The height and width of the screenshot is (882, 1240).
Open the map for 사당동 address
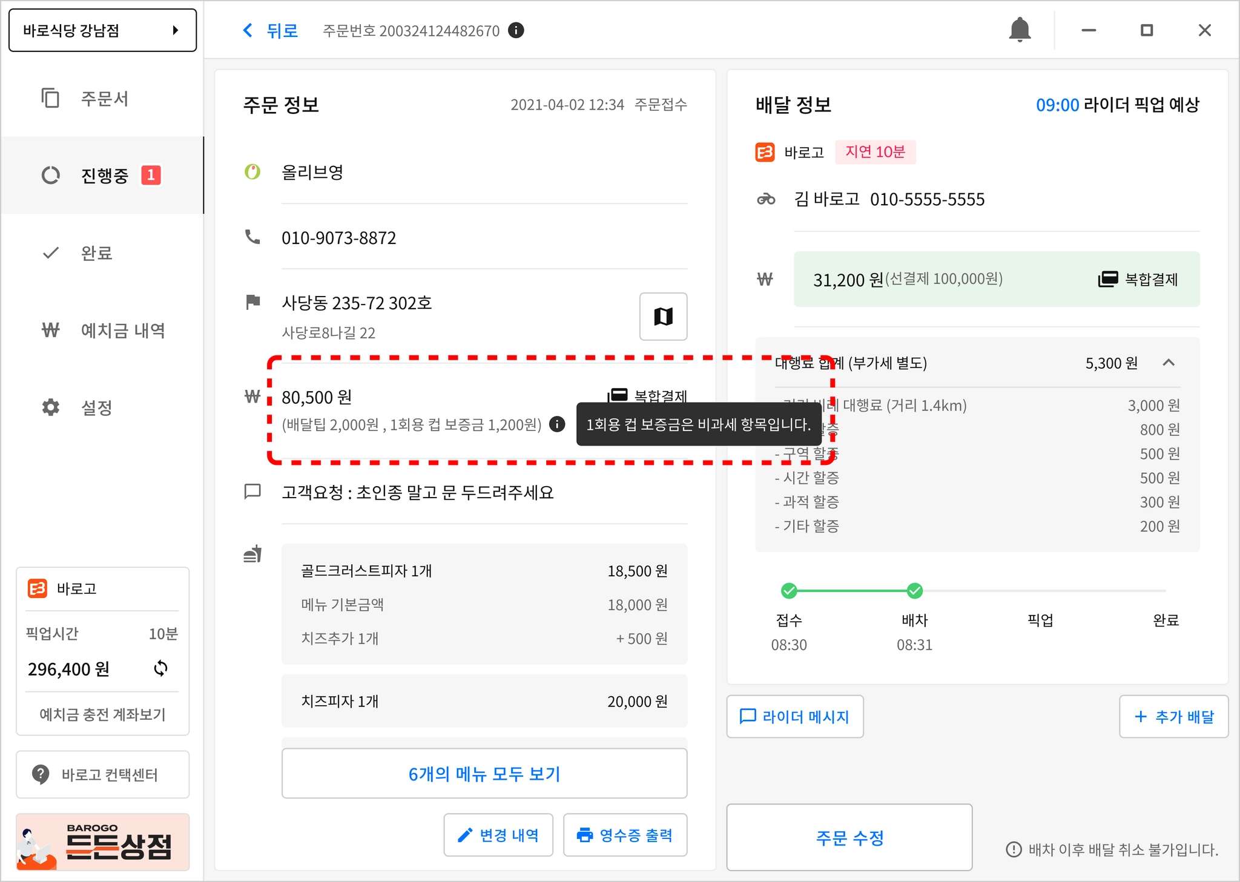click(x=663, y=316)
